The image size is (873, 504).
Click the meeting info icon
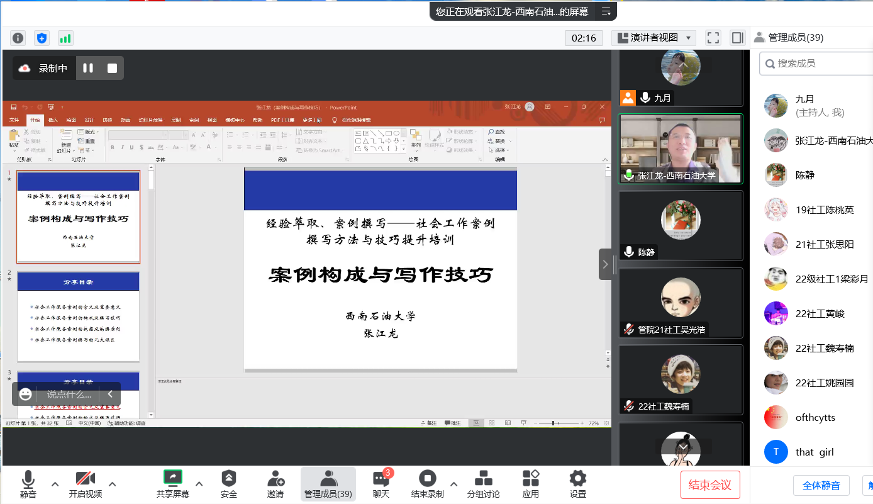pyautogui.click(x=18, y=38)
